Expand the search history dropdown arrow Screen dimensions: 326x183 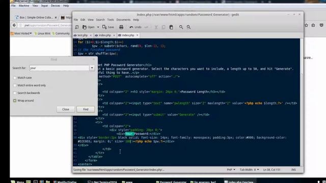(x=92, y=68)
